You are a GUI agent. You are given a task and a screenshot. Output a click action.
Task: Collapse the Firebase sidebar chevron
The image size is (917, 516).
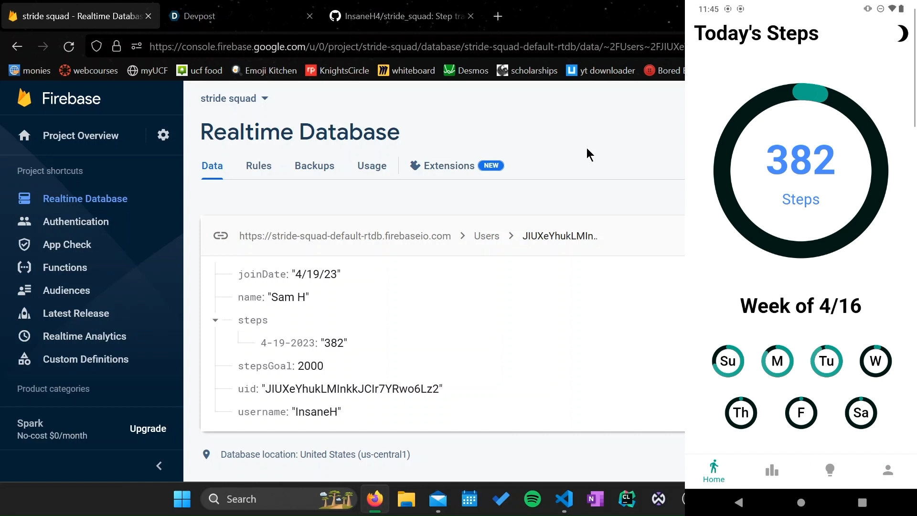[159, 466]
